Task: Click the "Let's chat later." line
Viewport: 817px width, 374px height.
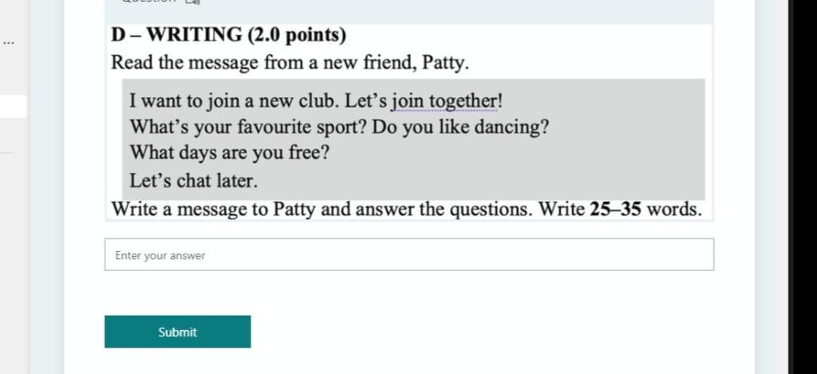Action: click(x=193, y=181)
